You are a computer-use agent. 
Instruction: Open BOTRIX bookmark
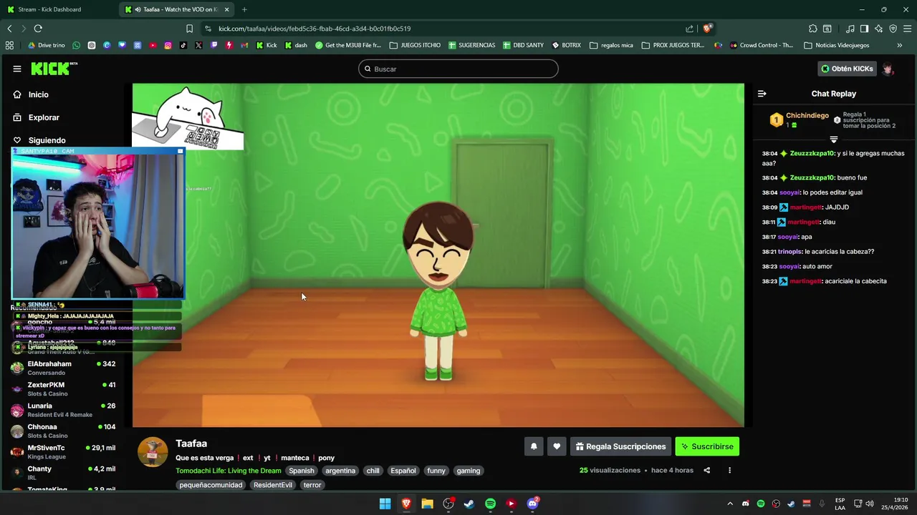click(567, 45)
